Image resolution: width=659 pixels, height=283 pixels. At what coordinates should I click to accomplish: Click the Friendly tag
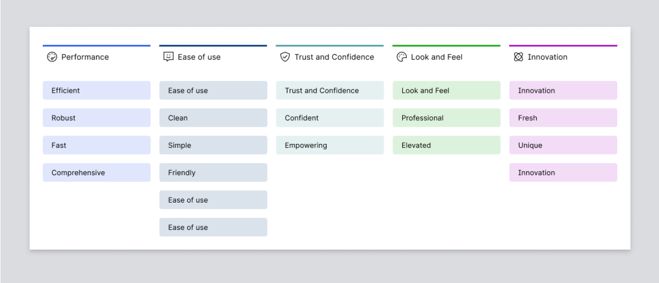[213, 172]
